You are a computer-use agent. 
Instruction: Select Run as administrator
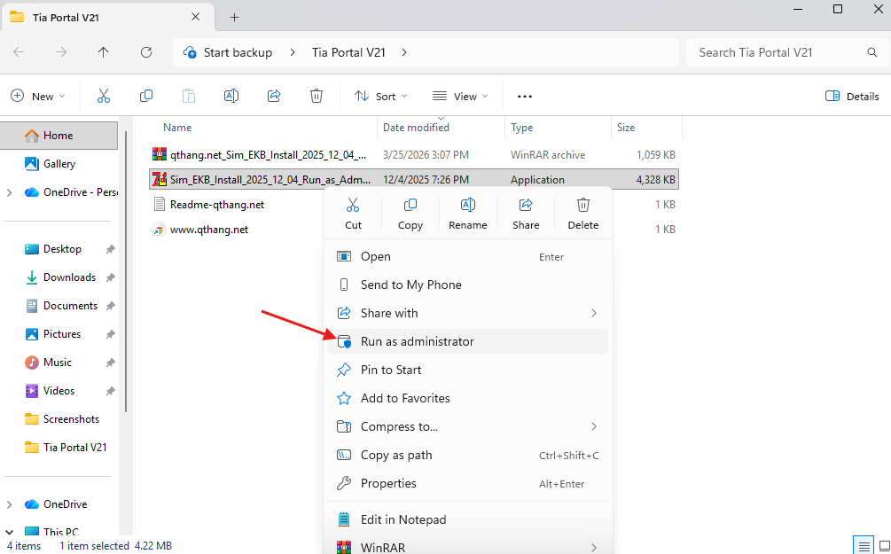tap(417, 341)
